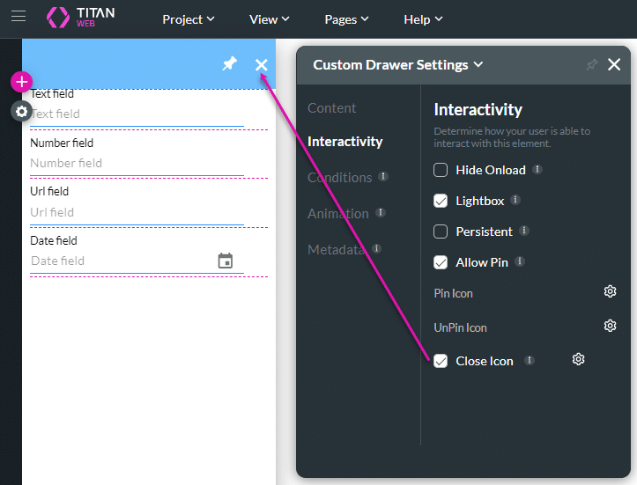Switch to the Content tab
The height and width of the screenshot is (485, 637).
click(x=331, y=108)
